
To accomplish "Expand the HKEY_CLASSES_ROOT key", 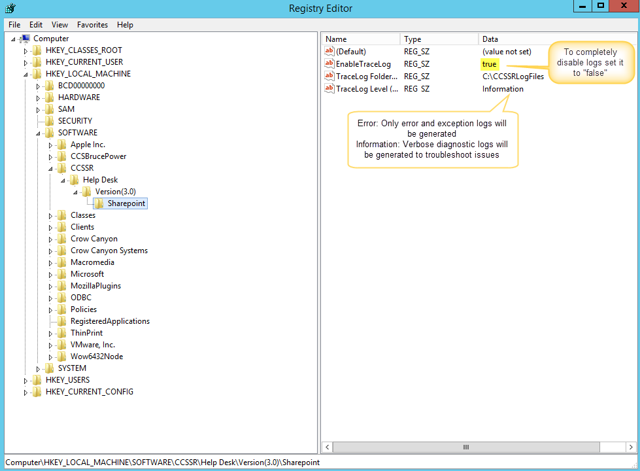I will point(26,51).
